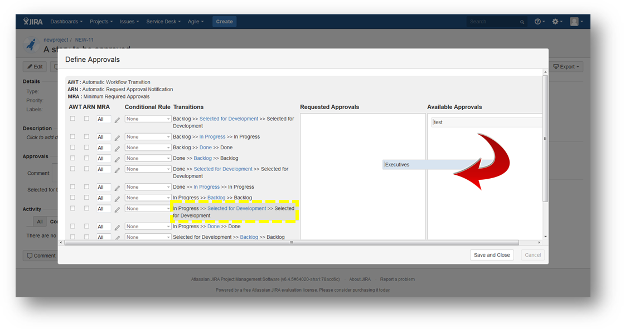Image resolution: width=625 pixels, height=329 pixels.
Task: Click the Save and Close button
Action: point(491,255)
